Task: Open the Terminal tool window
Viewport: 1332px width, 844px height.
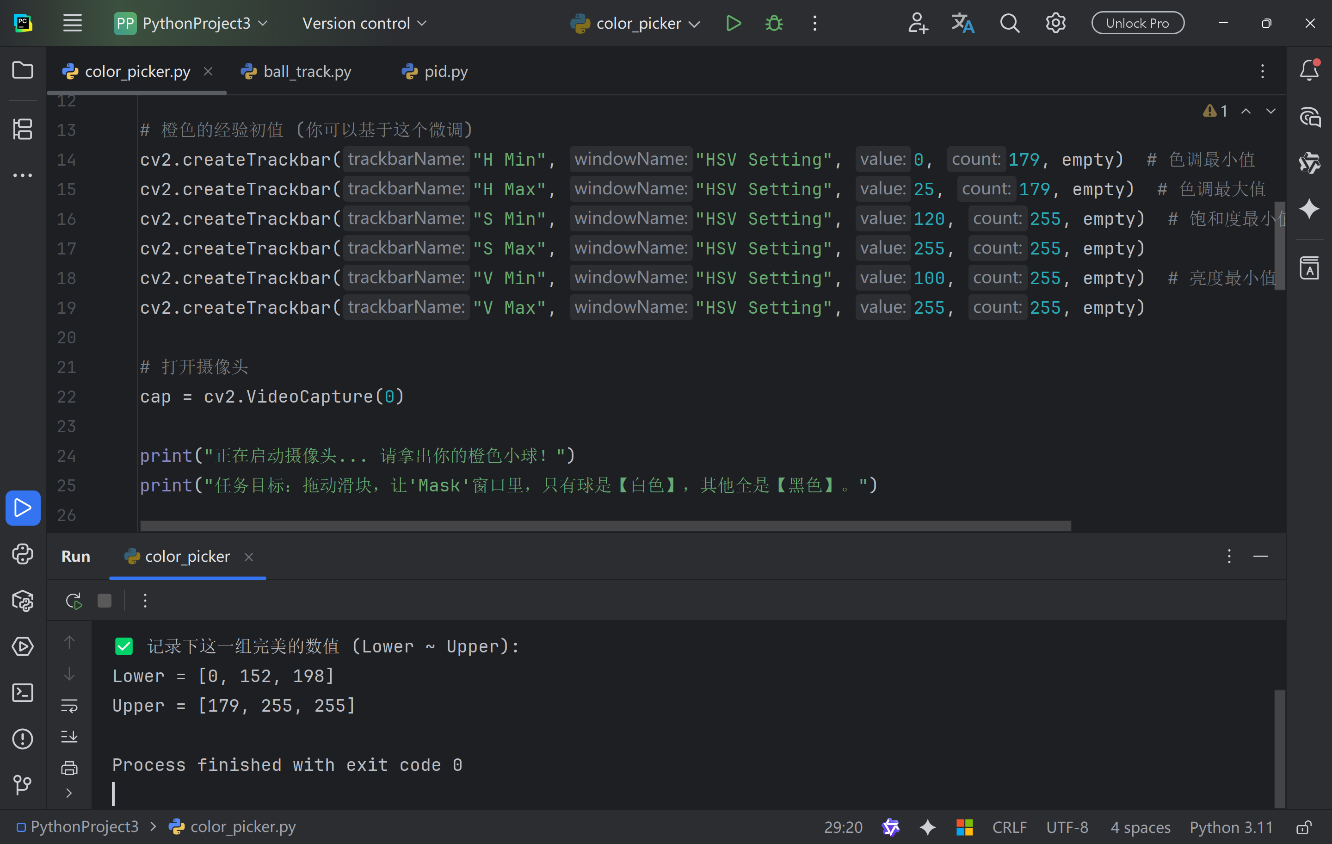Action: coord(23,692)
